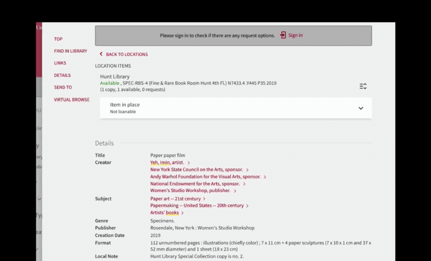Click the Hunt Library Special Collection copy note

[197, 256]
